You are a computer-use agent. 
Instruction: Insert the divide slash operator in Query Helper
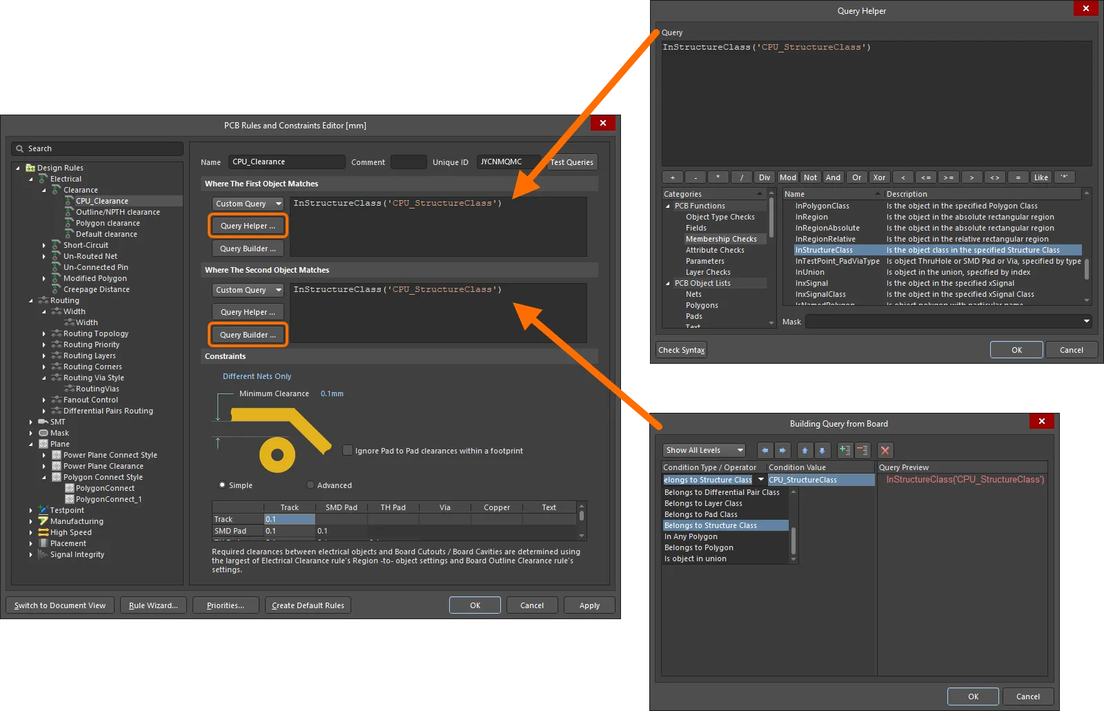742,177
